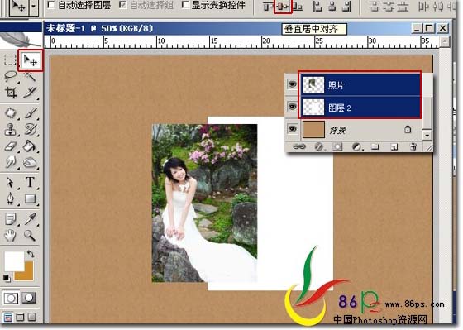Select the Rectangular Marquee tool
The width and height of the screenshot is (463, 330).
pos(10,60)
